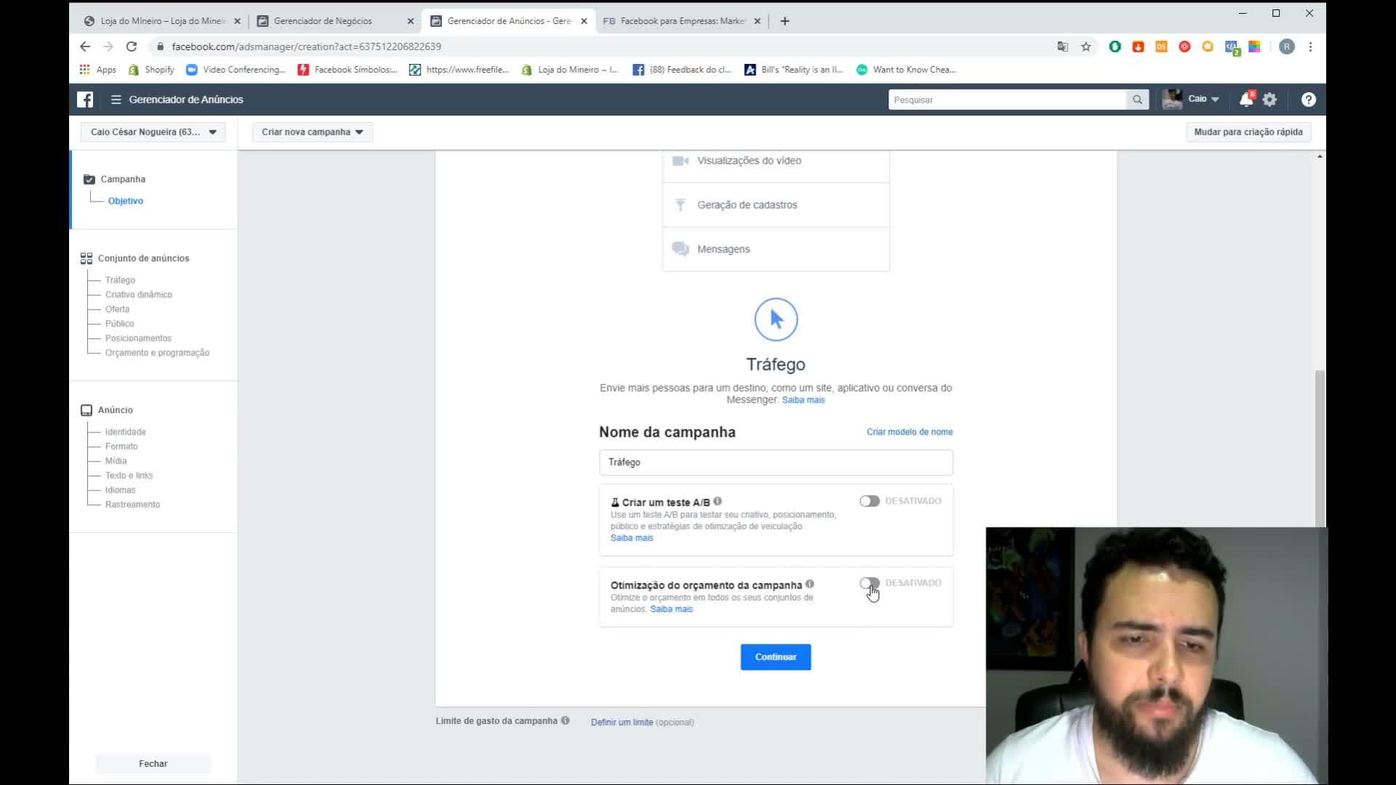The image size is (1396, 785).
Task: Toggle Otimização do orçamento da campanha switch
Action: [870, 583]
